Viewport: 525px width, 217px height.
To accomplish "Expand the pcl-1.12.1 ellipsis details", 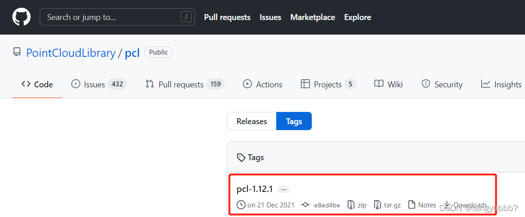I will click(283, 190).
